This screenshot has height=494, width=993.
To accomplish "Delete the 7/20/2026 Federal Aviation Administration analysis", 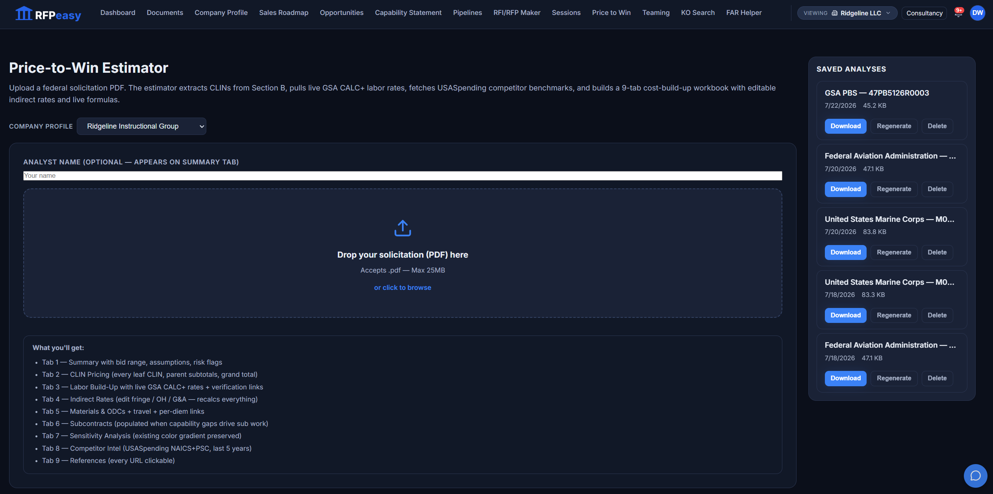I will tap(937, 189).
